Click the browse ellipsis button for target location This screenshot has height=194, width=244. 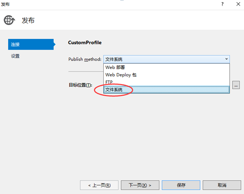click(236, 85)
